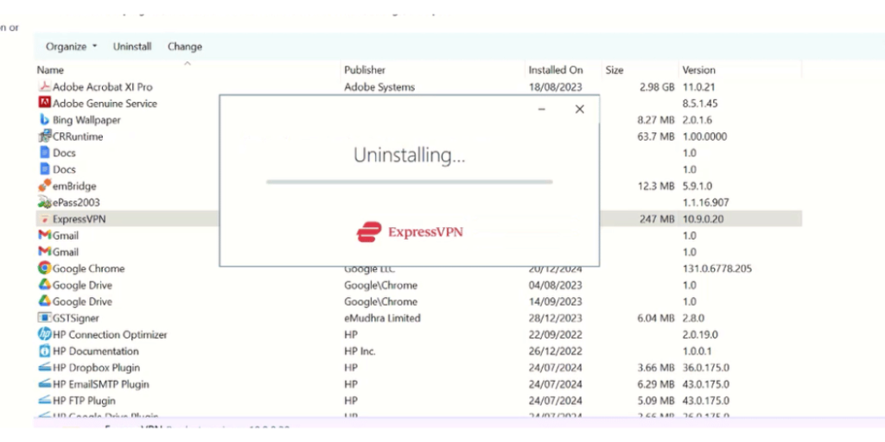Open the Organize dropdown menu
This screenshot has width=885, height=442.
tap(71, 47)
